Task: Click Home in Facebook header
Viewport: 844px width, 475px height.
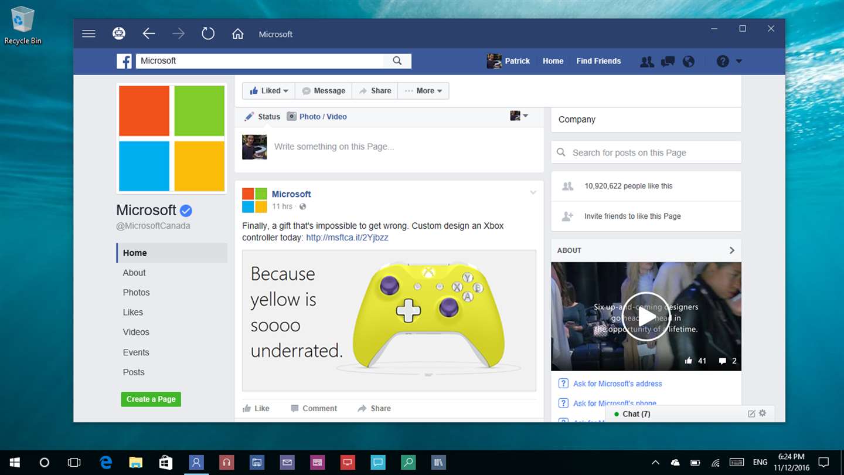Action: [553, 61]
